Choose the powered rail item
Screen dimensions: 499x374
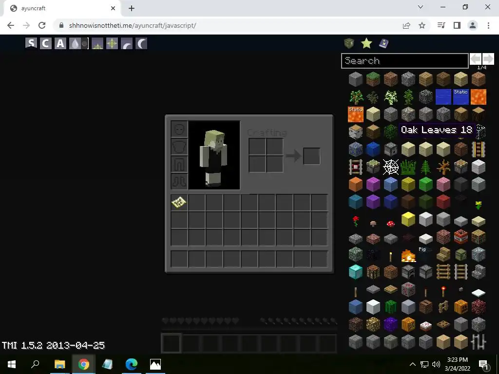(x=478, y=149)
